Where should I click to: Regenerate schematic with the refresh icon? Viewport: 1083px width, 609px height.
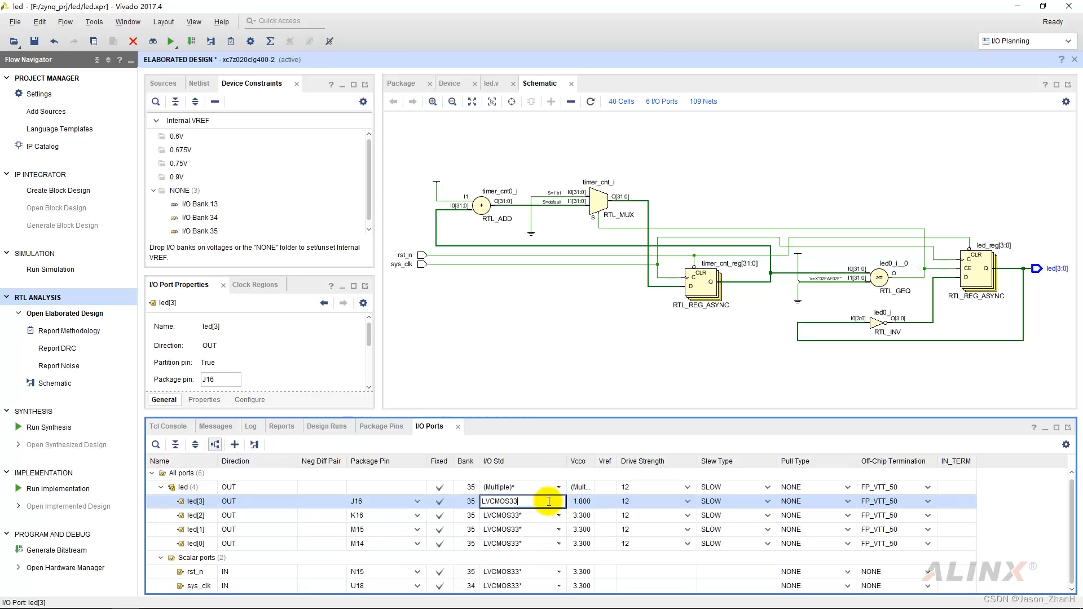click(x=591, y=101)
